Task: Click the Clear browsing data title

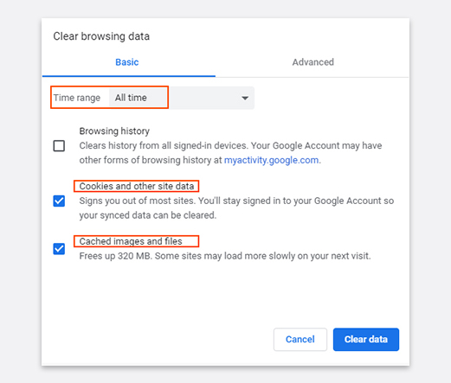Action: pos(101,36)
